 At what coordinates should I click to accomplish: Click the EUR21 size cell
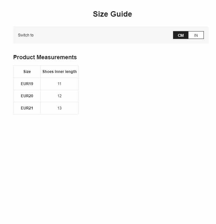(x=27, y=108)
